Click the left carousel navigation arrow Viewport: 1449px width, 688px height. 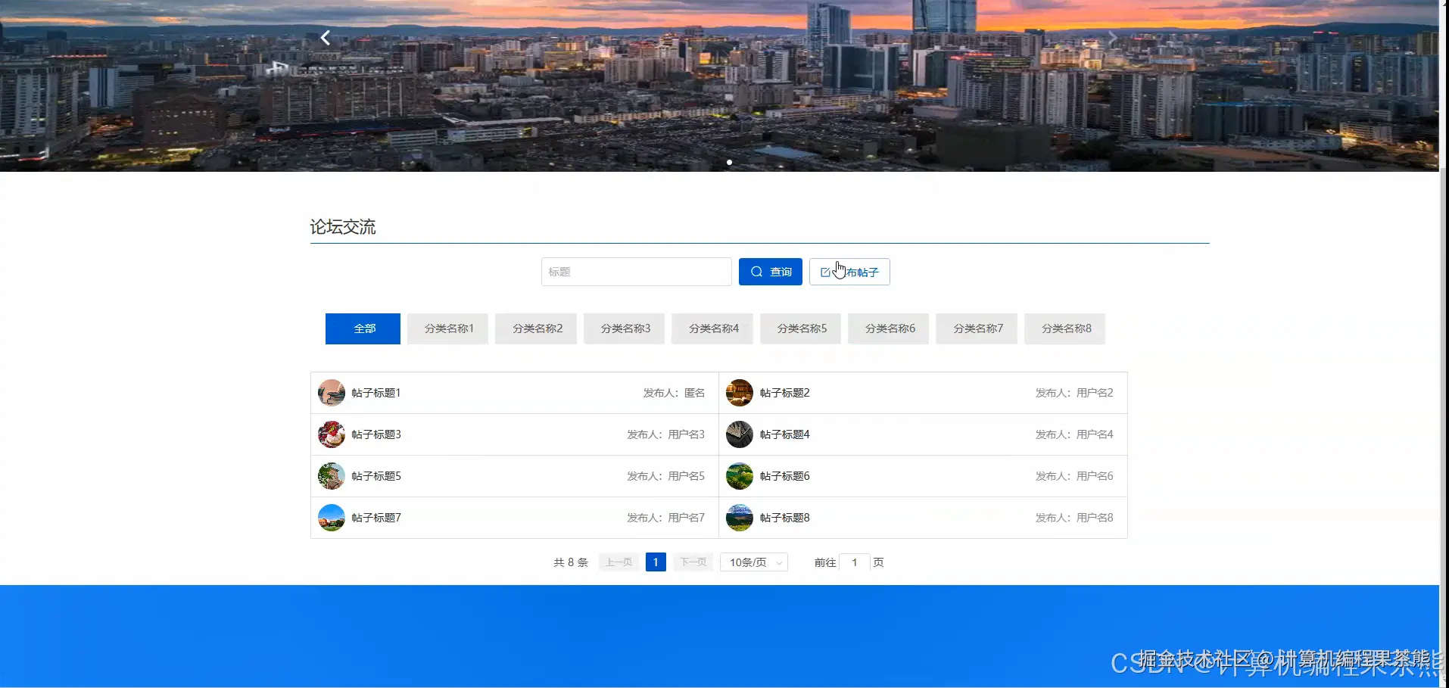coord(325,37)
